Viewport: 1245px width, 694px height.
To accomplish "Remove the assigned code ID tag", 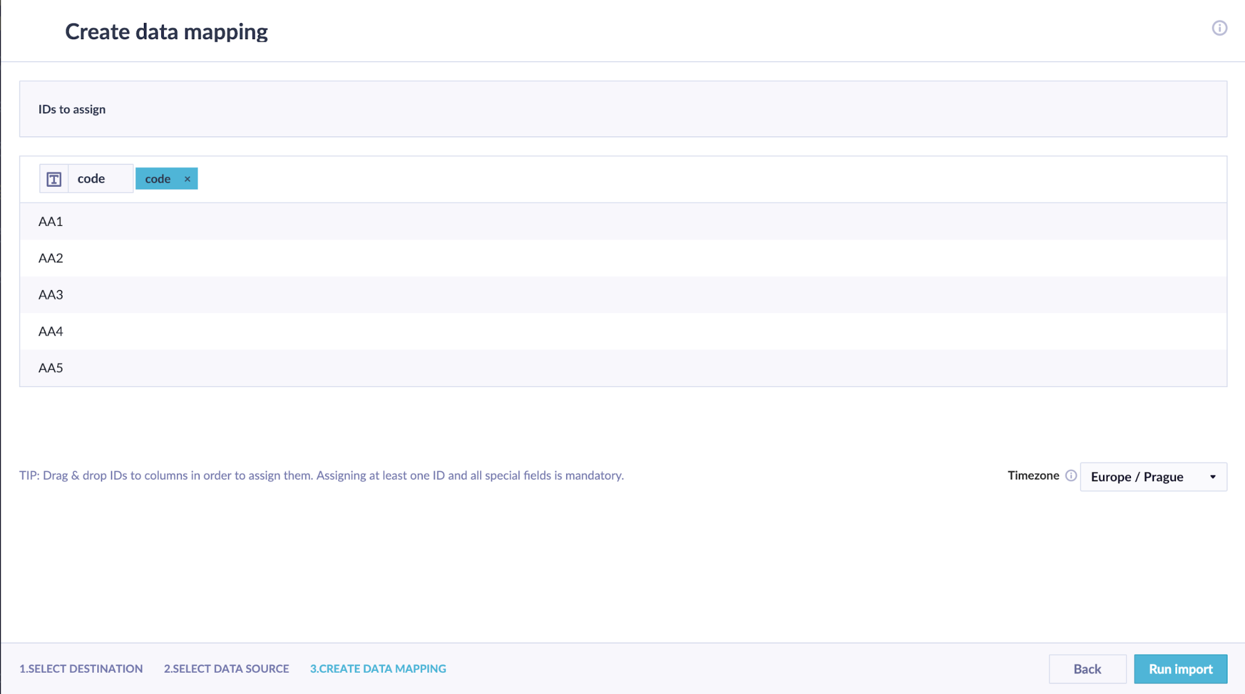I will (187, 179).
